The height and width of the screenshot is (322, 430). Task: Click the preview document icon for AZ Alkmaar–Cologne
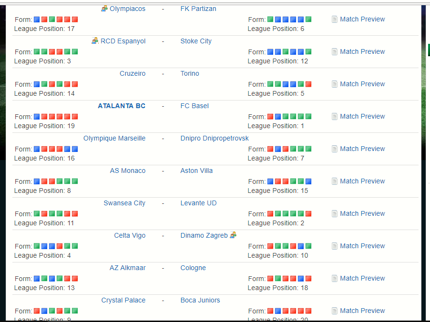[335, 279]
